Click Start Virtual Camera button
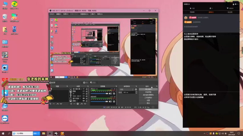This screenshot has width=243, height=136. point(148,95)
